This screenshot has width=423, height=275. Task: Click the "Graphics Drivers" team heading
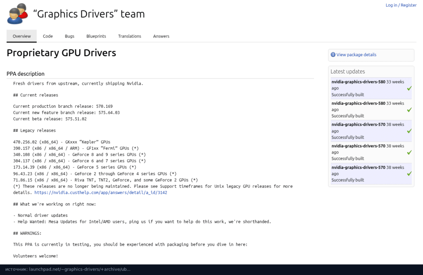[x=89, y=14]
